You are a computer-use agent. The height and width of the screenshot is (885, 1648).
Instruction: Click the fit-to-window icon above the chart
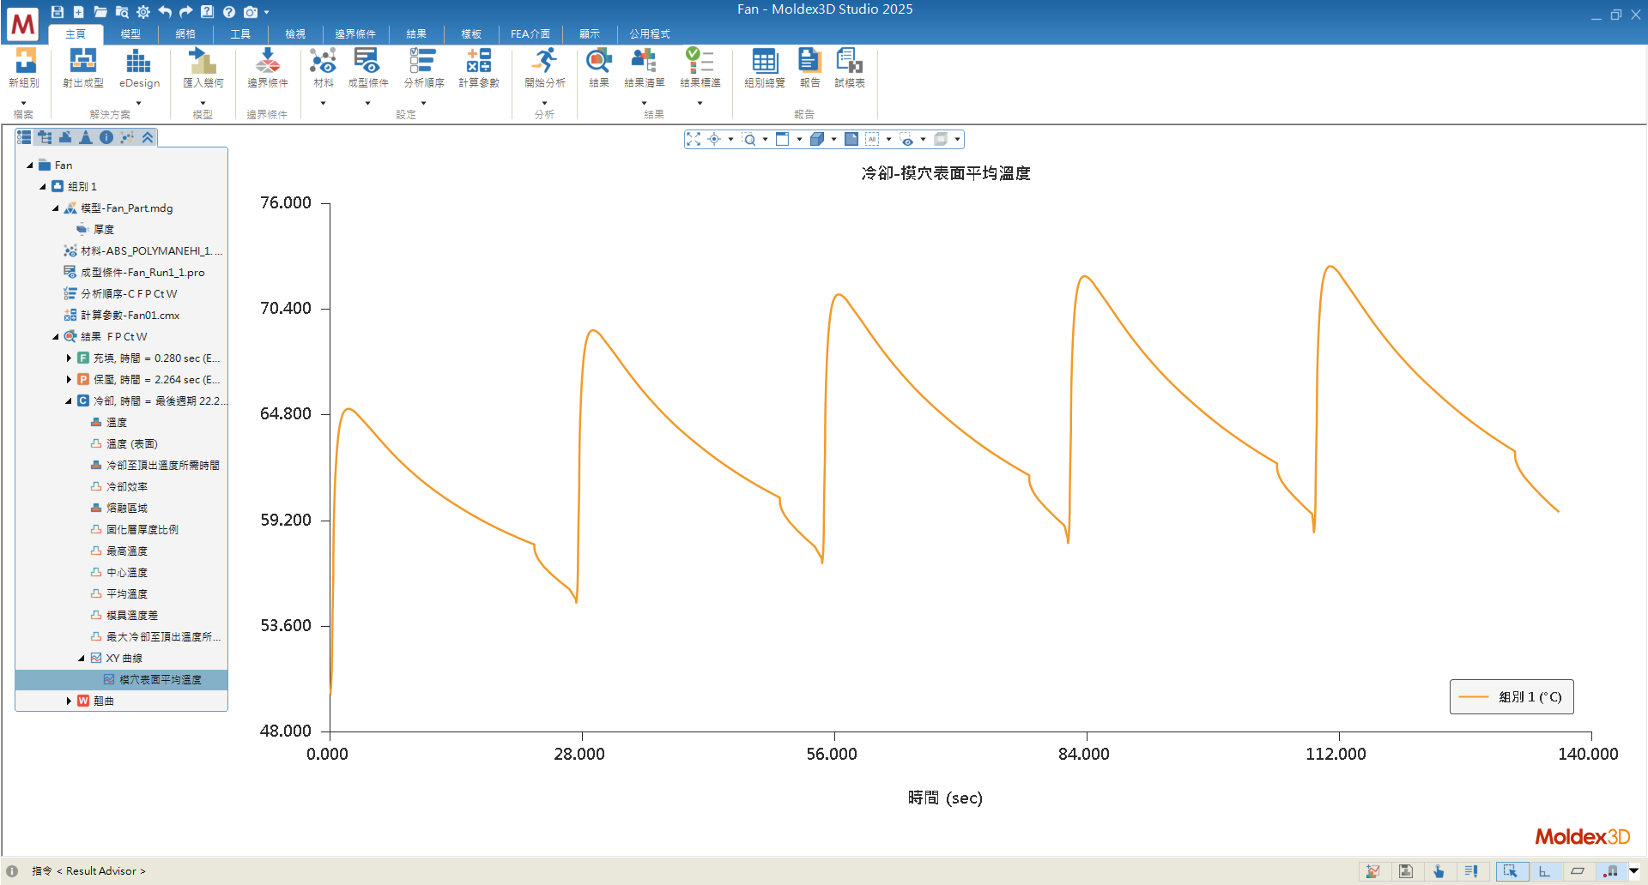point(694,139)
